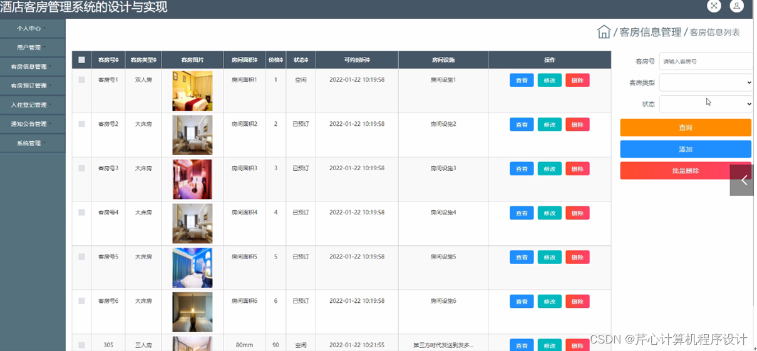Screen dimensions: 757x351
Task: Click the blue 添加 button
Action: [x=686, y=150]
